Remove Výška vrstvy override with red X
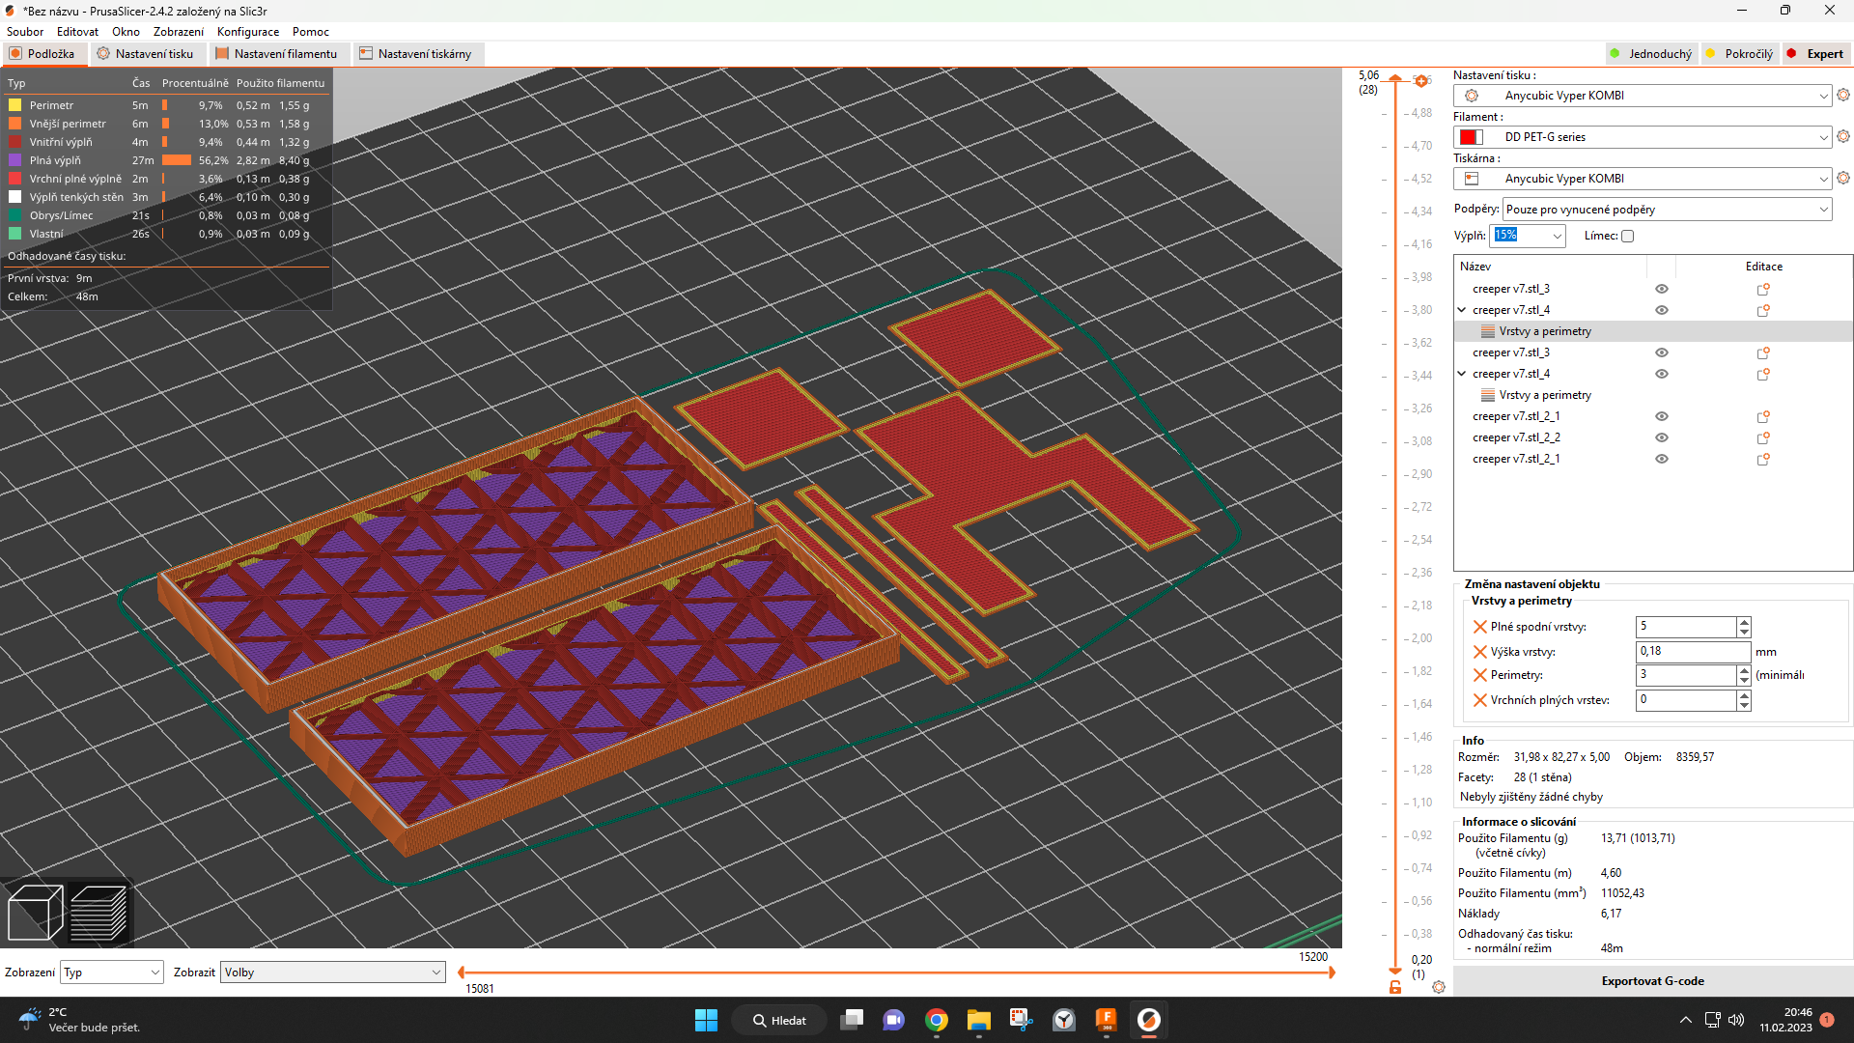Image resolution: width=1854 pixels, height=1043 pixels. 1479,652
